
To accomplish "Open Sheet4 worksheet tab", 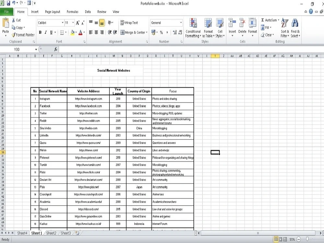I will click(22, 233).
